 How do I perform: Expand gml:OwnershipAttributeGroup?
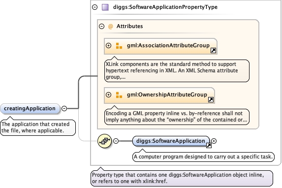click(108, 94)
